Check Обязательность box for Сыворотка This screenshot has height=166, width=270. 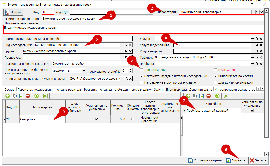tap(133, 119)
